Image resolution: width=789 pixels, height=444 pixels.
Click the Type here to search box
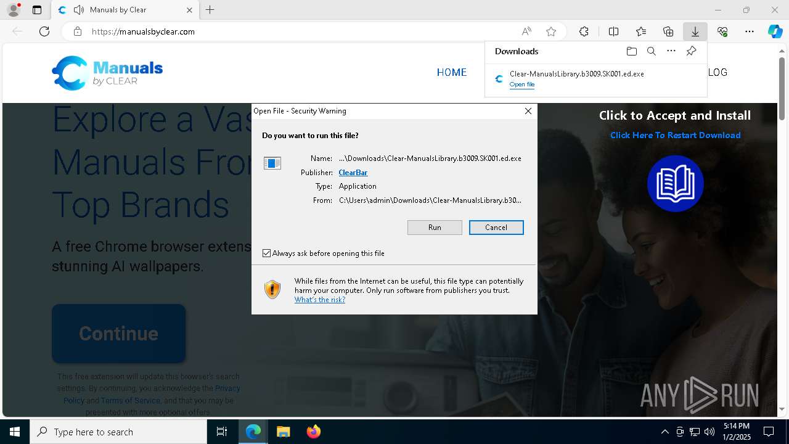[118, 432]
